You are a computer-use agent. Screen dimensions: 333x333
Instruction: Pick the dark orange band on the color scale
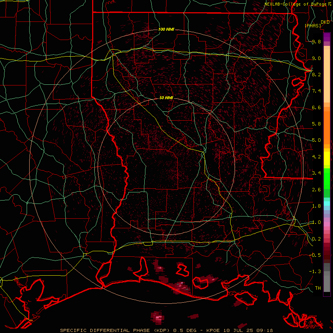tap(327, 128)
